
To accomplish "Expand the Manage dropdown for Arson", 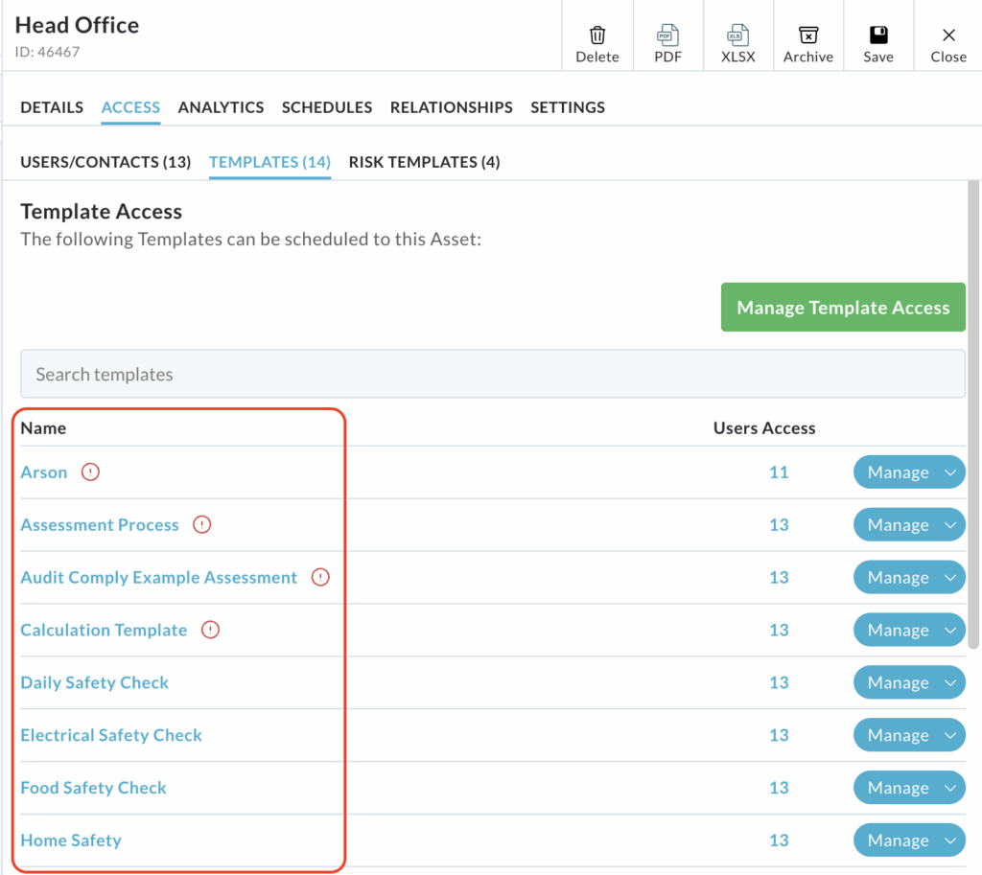I will pyautogui.click(x=950, y=472).
